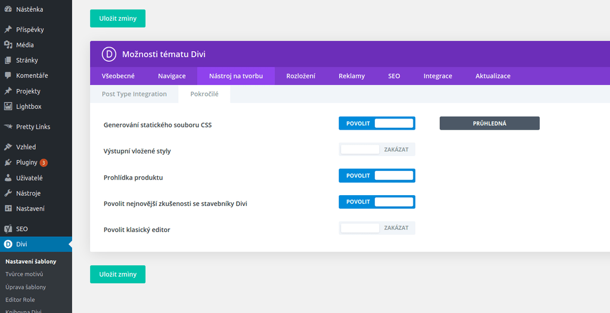Click the Projekty pin icon
Viewport: 610px width, 313px height.
pos(8,91)
